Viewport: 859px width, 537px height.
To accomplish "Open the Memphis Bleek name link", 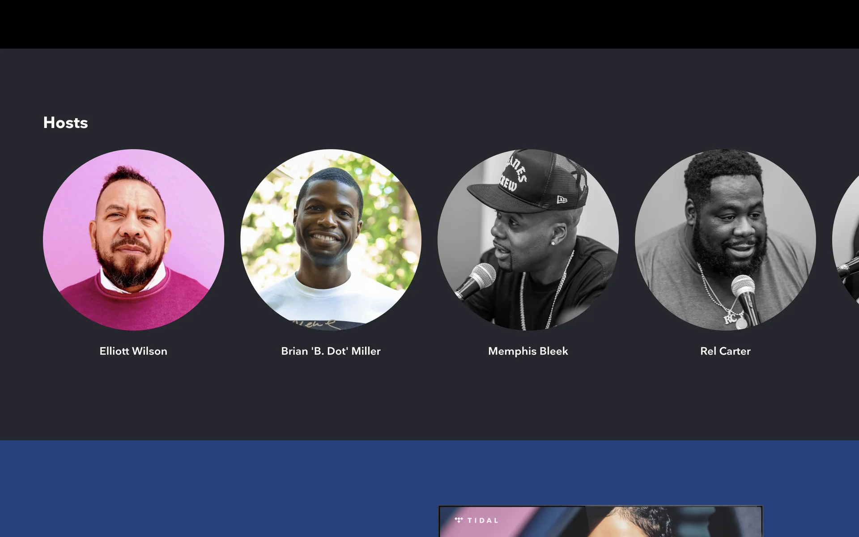I will point(528,351).
